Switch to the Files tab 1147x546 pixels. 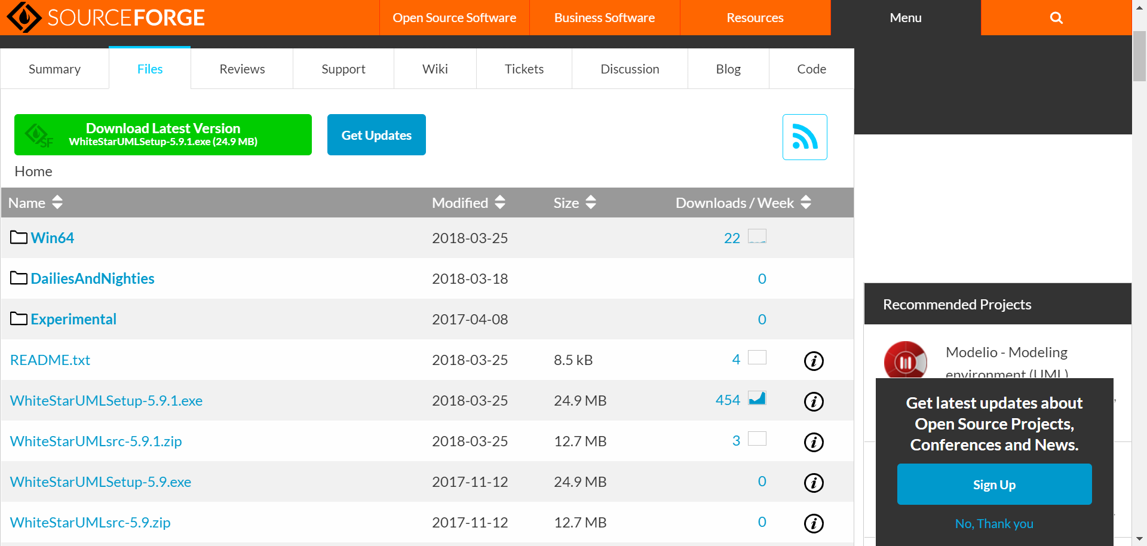(x=150, y=69)
